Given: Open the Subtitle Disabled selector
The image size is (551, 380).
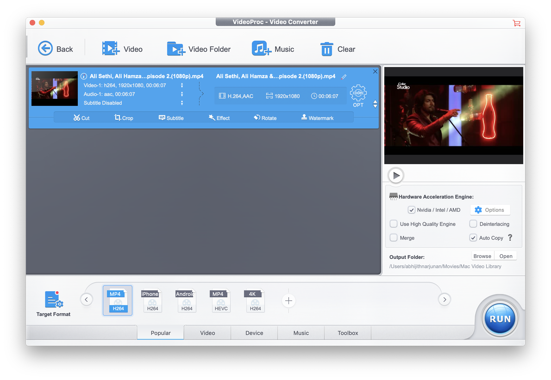Looking at the screenshot, I should click(182, 103).
